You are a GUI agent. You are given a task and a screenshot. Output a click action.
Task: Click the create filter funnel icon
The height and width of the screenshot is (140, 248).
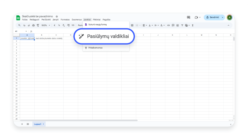(x=182, y=25)
